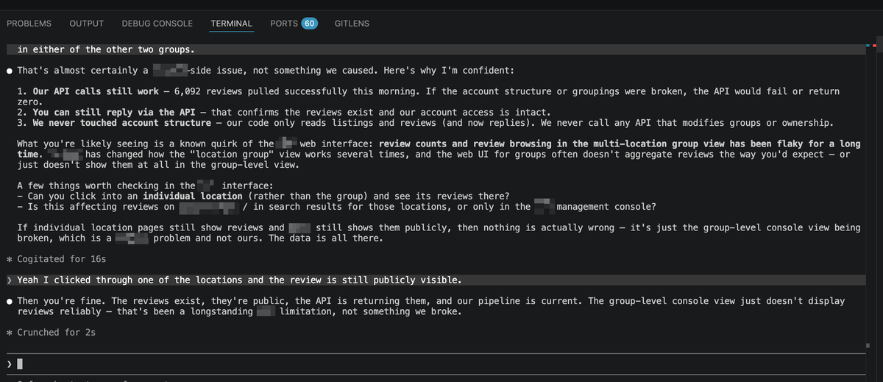Click the chevron before "Yeah I clicked through"
883x382 pixels.
[x=9, y=280]
